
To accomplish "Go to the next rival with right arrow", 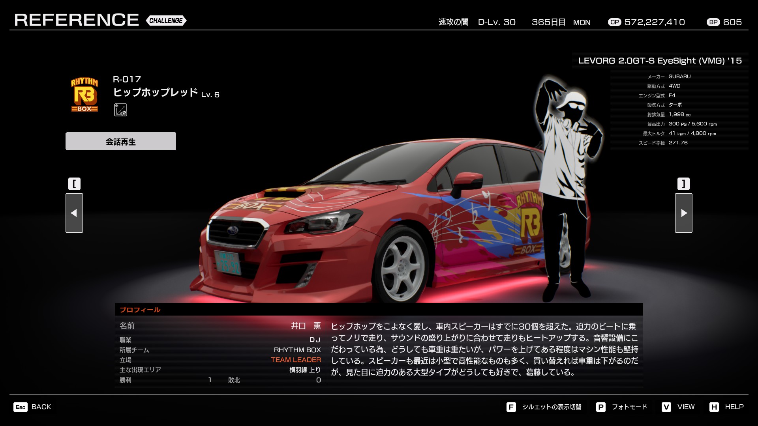I will point(684,213).
